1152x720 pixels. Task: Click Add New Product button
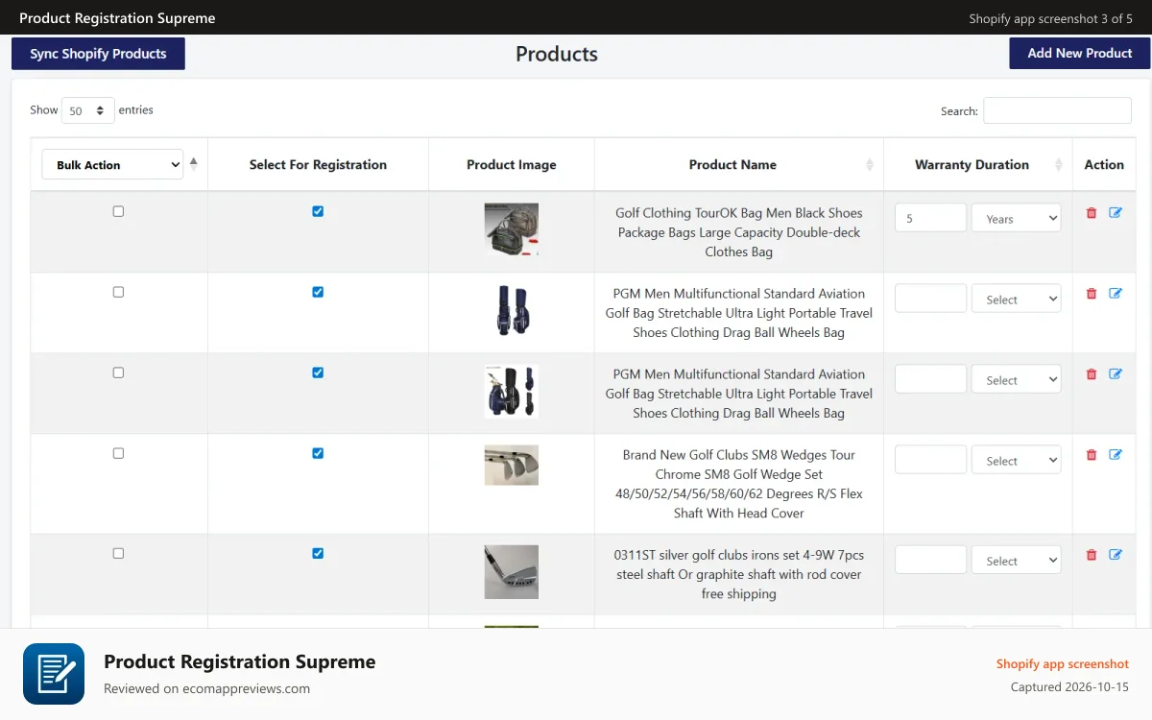pos(1080,53)
